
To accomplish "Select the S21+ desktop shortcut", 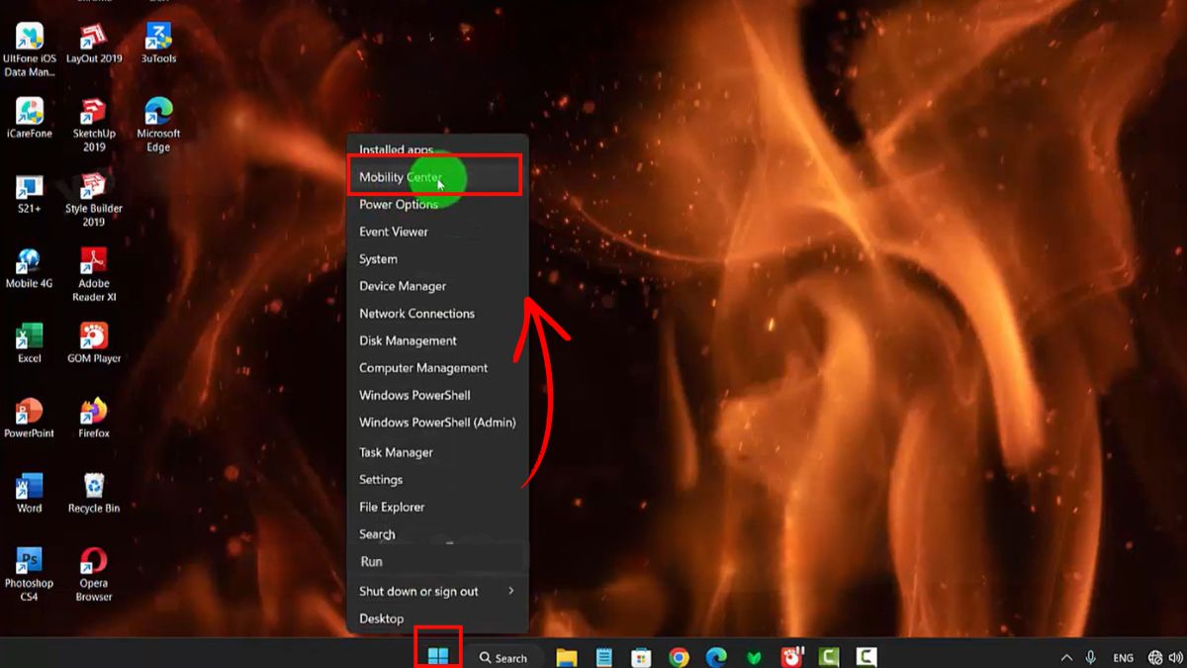I will click(30, 194).
